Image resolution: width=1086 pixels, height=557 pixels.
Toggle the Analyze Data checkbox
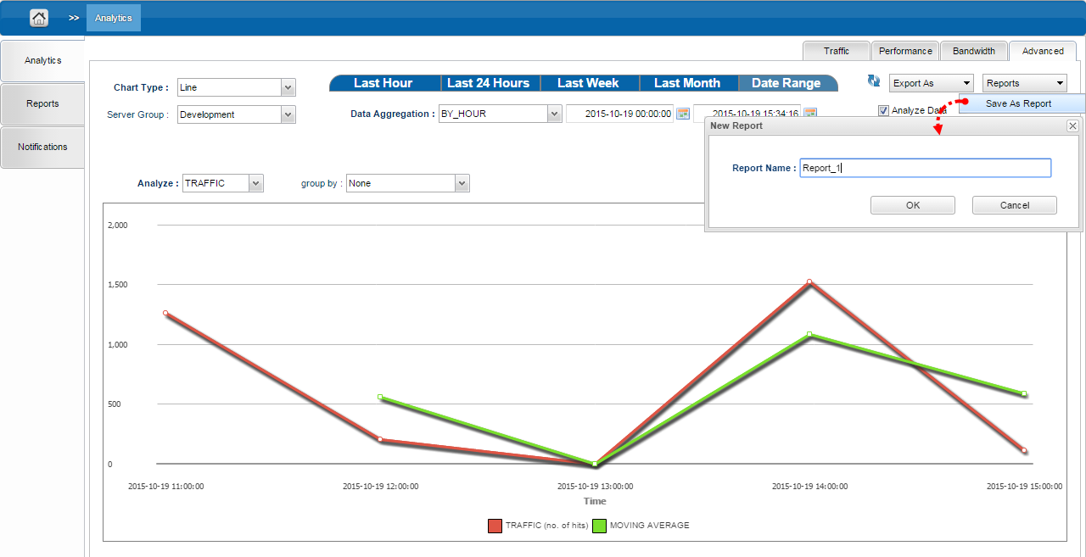tap(883, 110)
